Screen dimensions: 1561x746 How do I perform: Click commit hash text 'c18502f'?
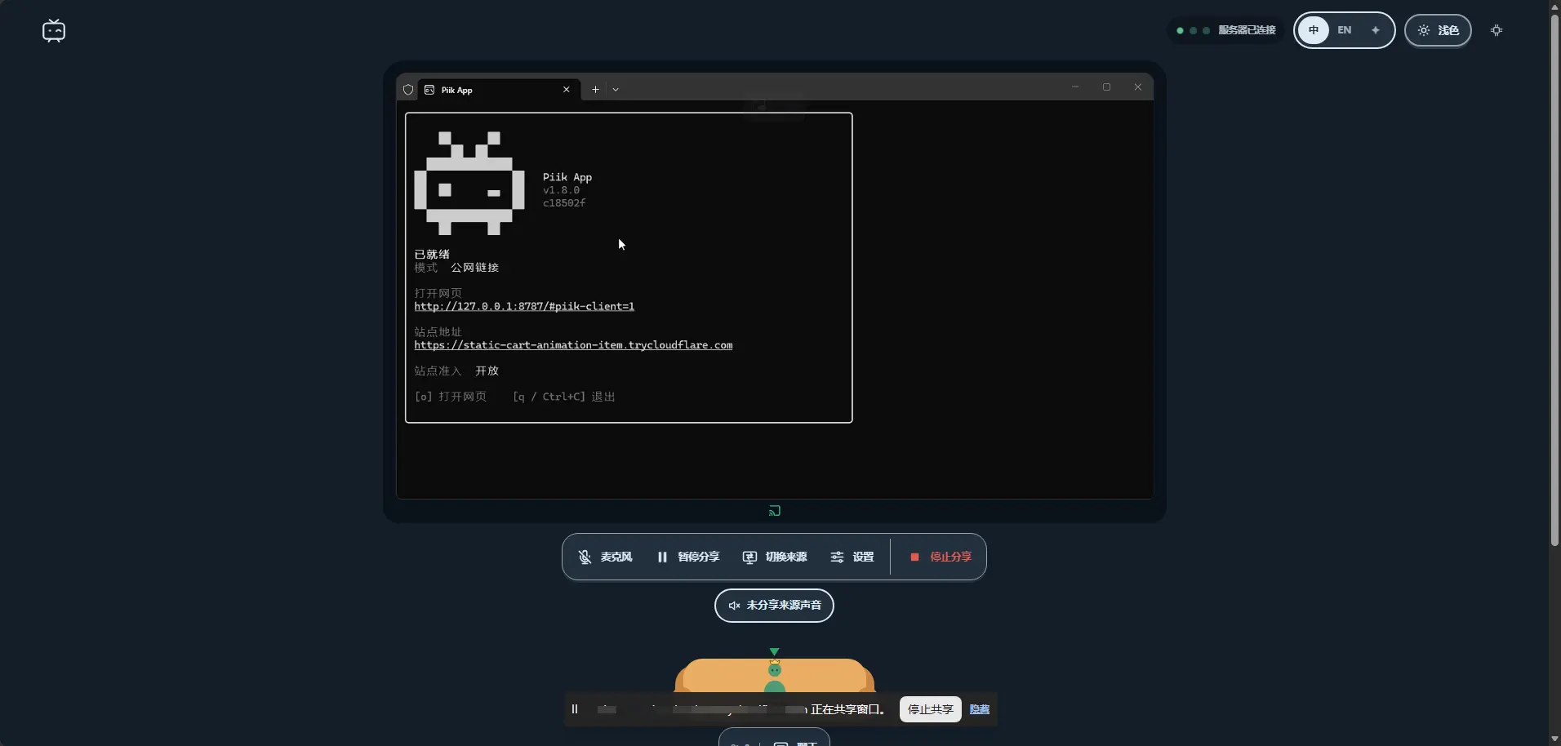click(564, 203)
